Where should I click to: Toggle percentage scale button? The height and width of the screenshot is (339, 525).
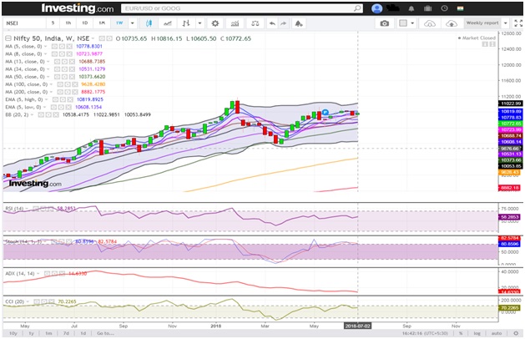(x=461, y=333)
